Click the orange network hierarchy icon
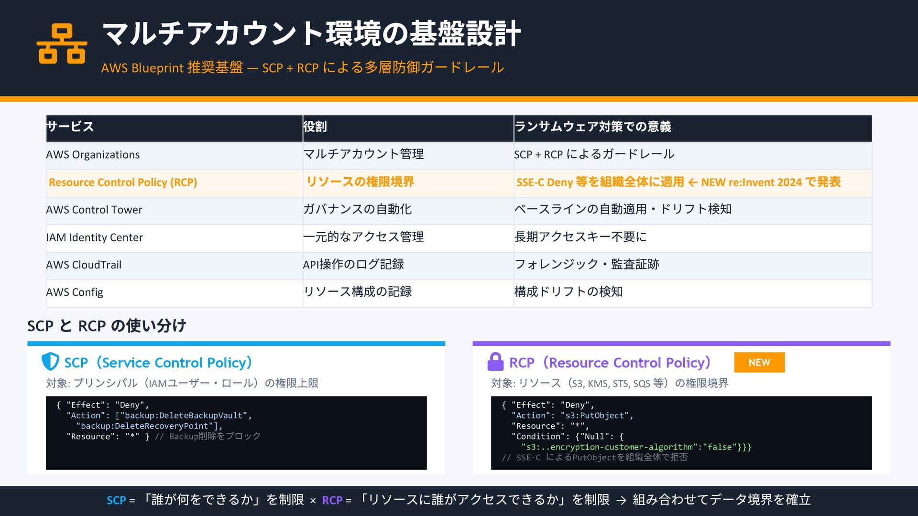 coord(62,44)
